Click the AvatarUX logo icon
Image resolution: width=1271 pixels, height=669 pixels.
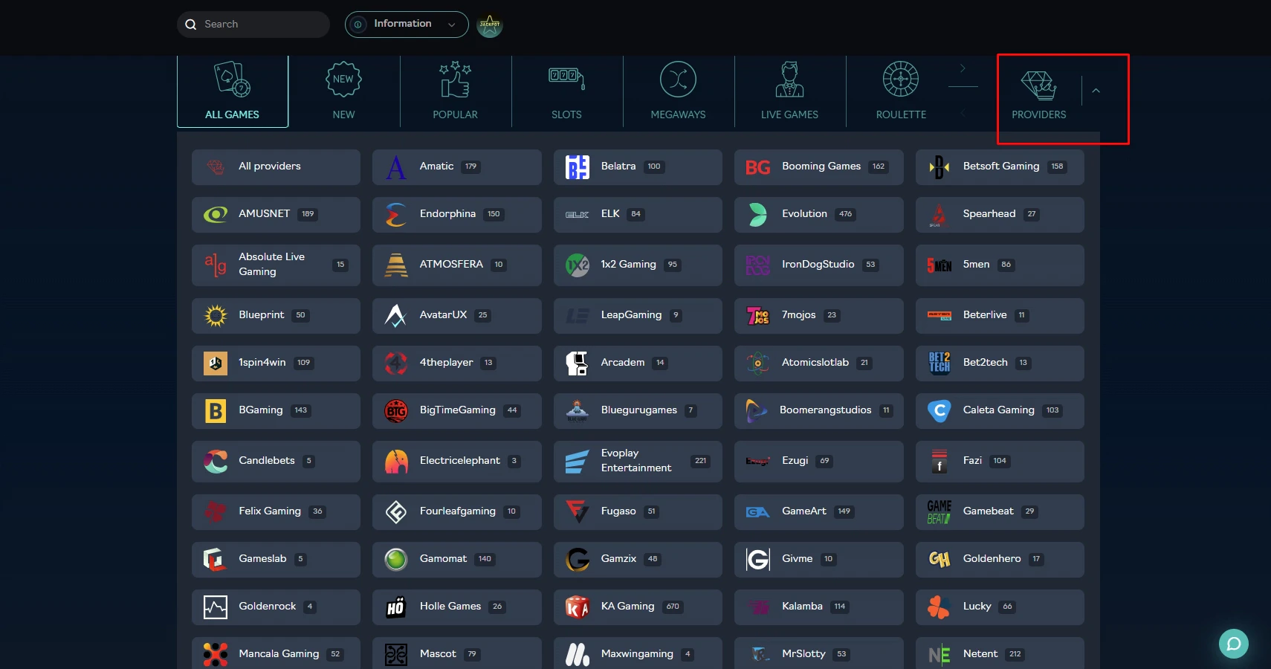396,315
